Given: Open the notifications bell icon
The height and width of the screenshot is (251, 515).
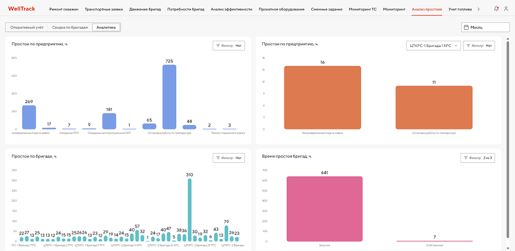Looking at the screenshot, I should pyautogui.click(x=496, y=9).
